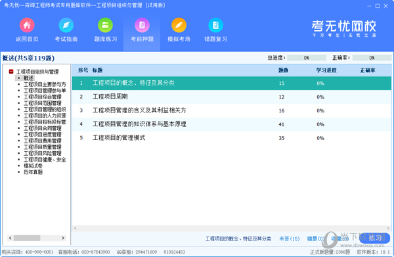Select 工程项目的人力资源 in the tree
The image size is (394, 257).
pyautogui.click(x=45, y=116)
